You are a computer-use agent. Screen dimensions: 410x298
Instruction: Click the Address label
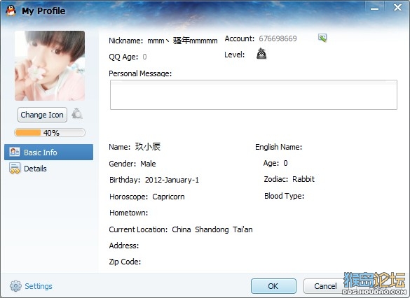[x=124, y=246]
